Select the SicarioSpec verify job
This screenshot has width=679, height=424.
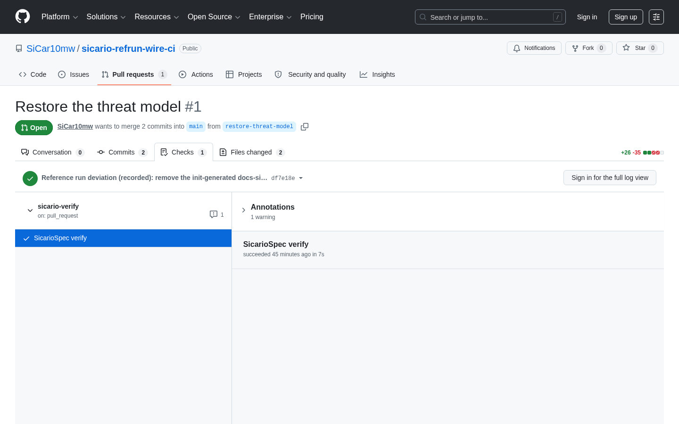[123, 238]
